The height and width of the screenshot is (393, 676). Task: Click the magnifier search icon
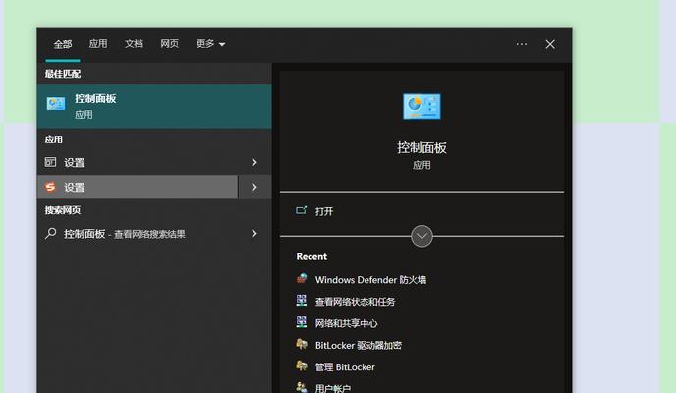pos(50,234)
